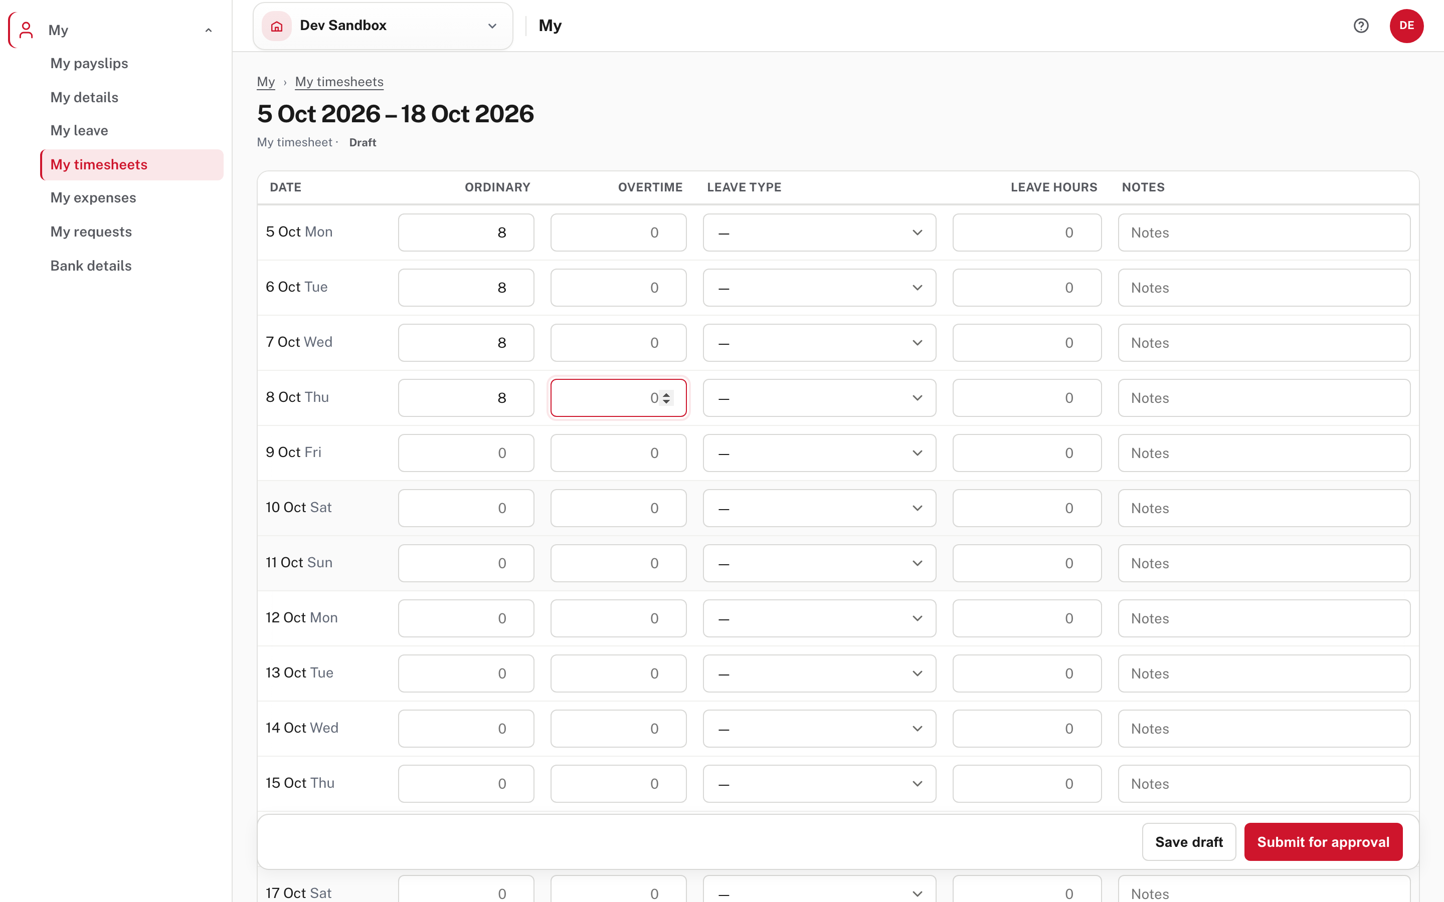Select My timesheets in sidebar
Viewport: 1444px width, 902px height.
132,165
